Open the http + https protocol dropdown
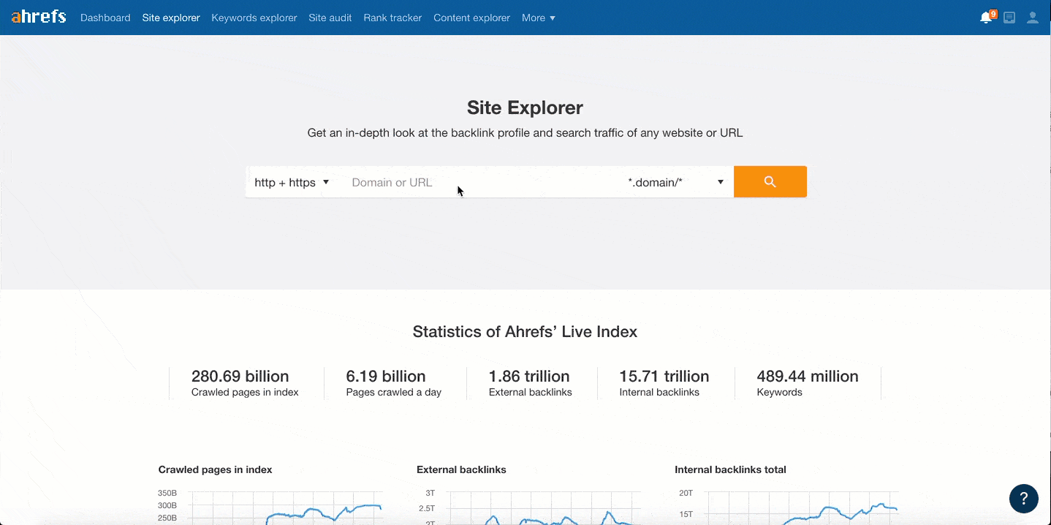Viewport: 1051px width, 525px height. [292, 182]
